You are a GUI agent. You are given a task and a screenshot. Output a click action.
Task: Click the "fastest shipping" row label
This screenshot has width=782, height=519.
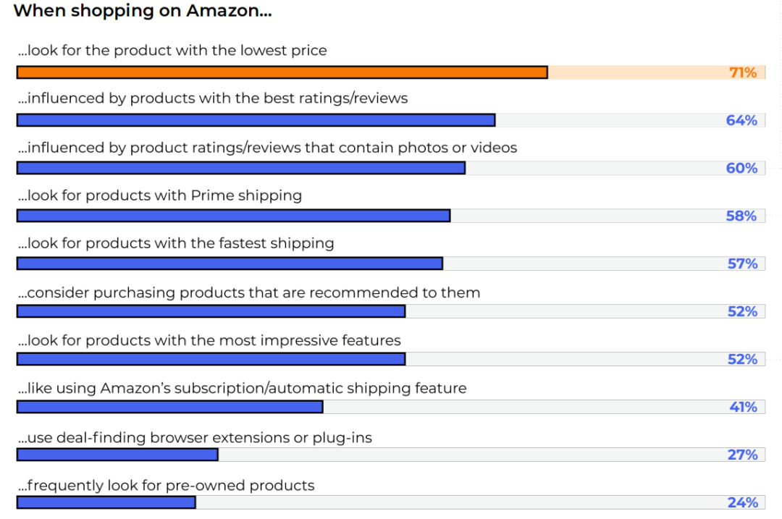[x=176, y=243]
